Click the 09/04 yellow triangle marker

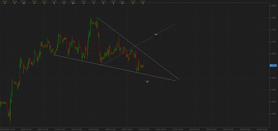point(34,4)
